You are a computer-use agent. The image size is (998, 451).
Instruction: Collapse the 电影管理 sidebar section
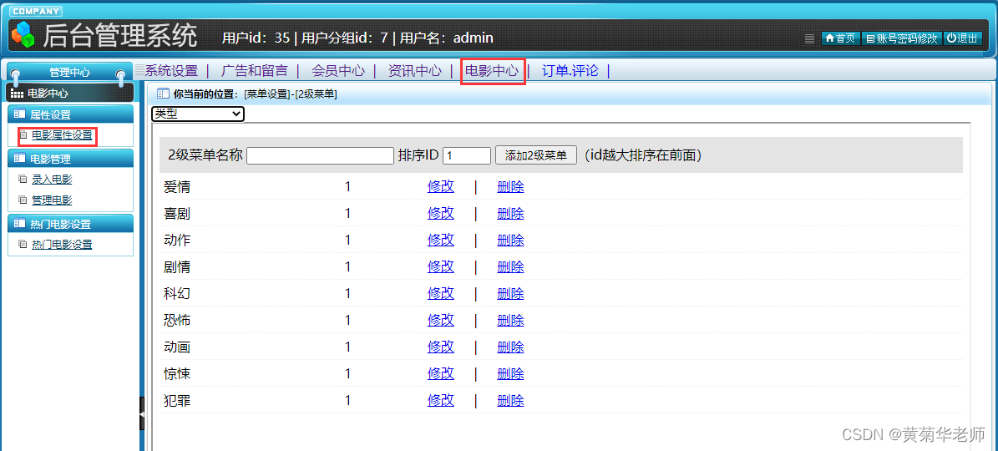[x=70, y=159]
